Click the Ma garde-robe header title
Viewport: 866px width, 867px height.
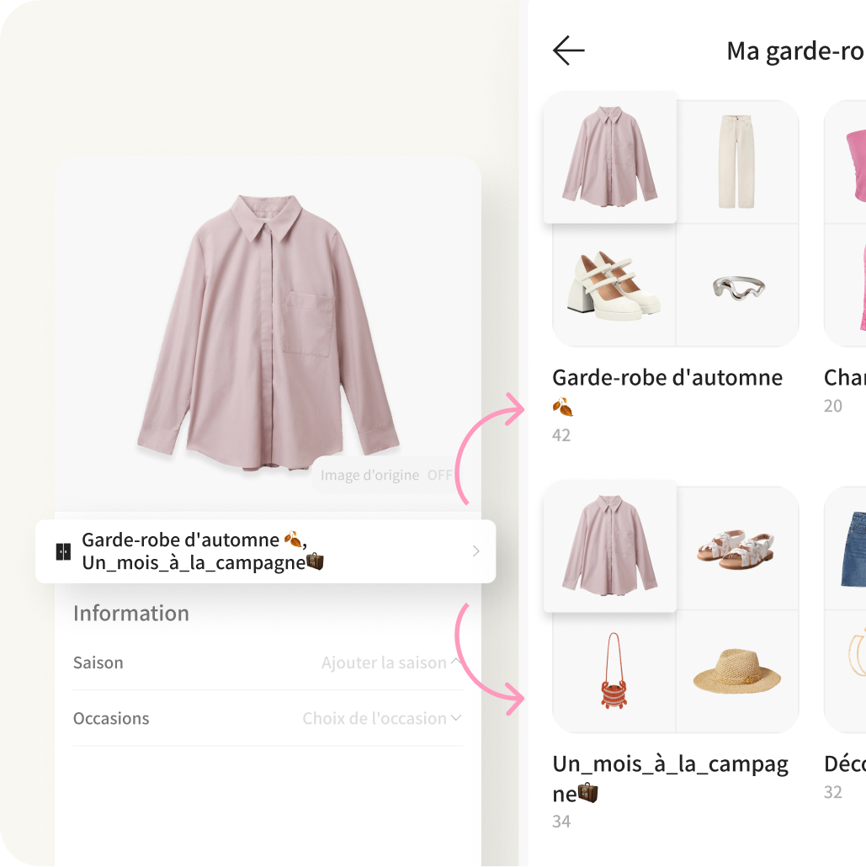794,51
